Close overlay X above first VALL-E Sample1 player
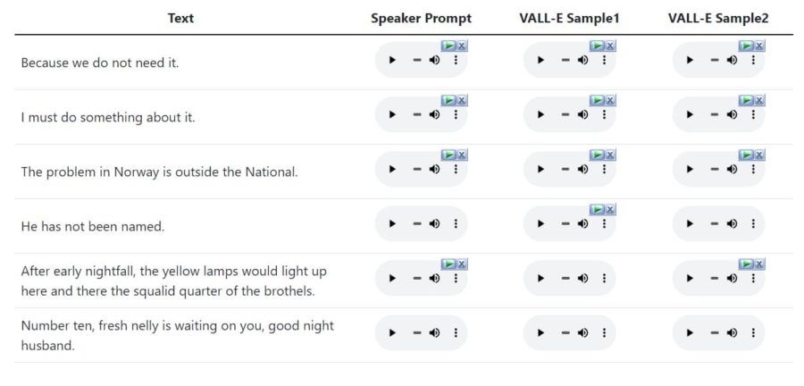Image resolution: width=804 pixels, height=386 pixels. (610, 46)
